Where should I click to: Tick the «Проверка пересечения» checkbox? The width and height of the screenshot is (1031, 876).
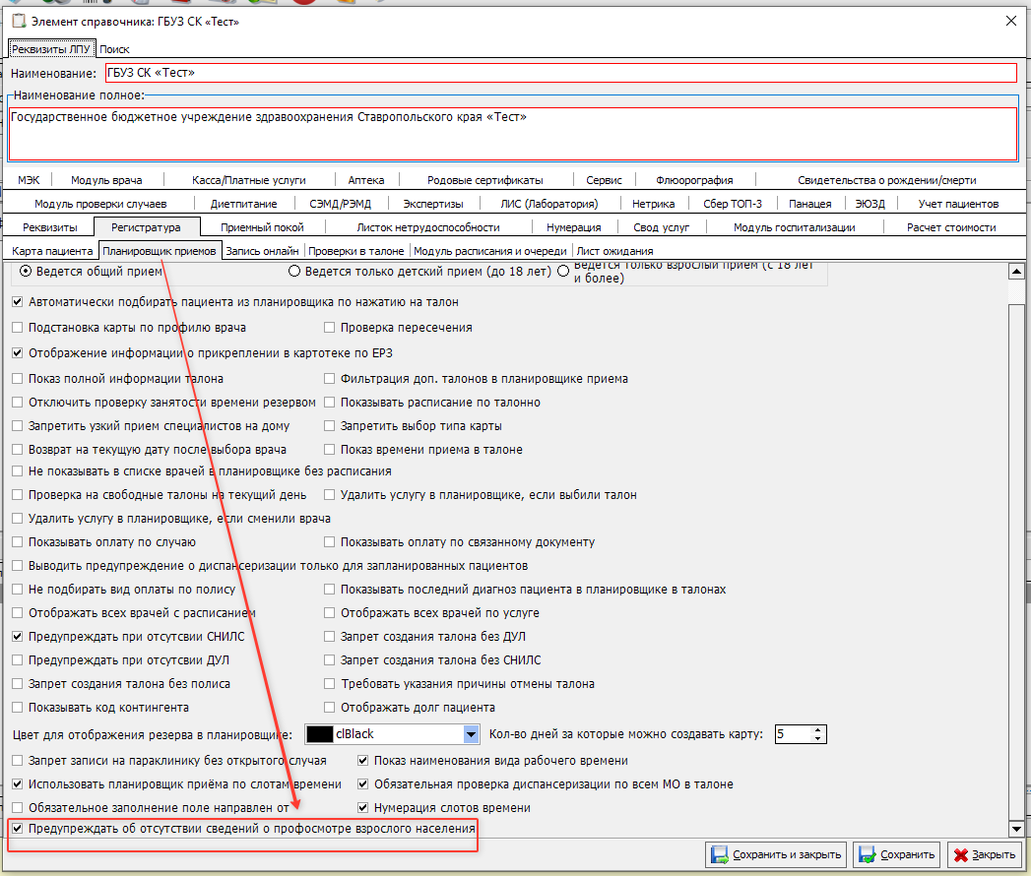coord(330,327)
